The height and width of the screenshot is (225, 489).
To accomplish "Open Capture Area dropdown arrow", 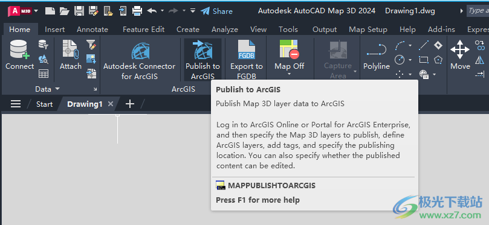I will tap(355, 71).
